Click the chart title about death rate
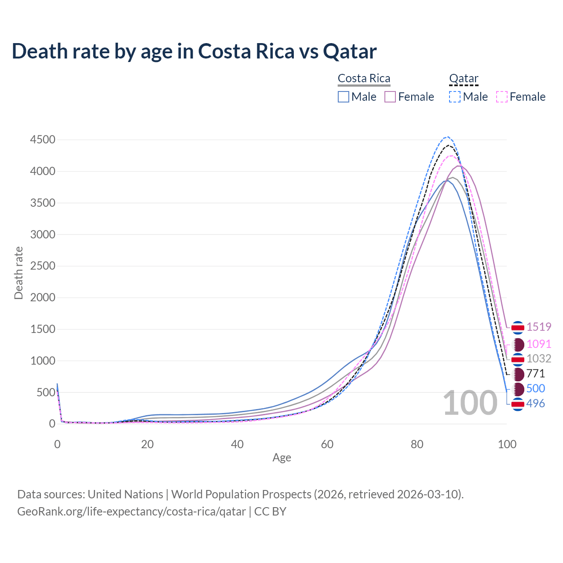Screen dimensions: 563x563 coord(194,51)
